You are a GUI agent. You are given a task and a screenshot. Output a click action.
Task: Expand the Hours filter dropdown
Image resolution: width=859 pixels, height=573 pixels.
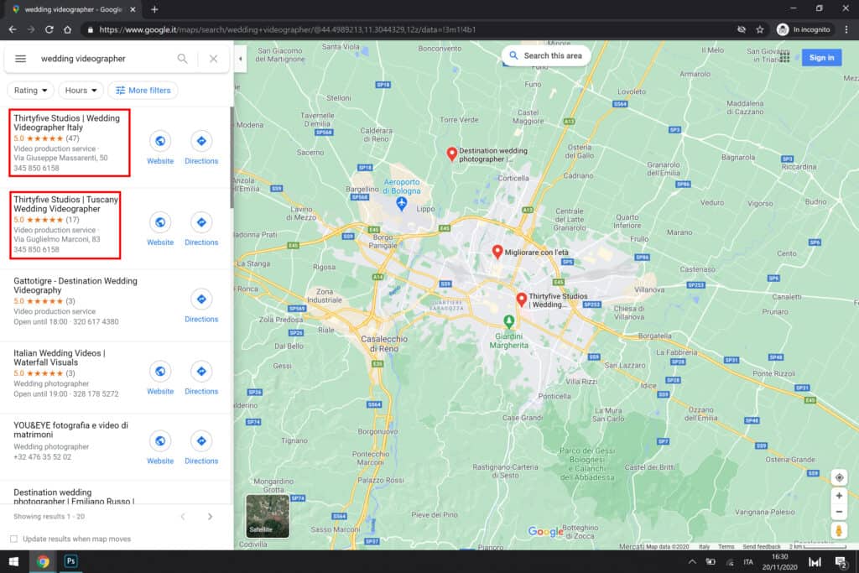pos(81,91)
